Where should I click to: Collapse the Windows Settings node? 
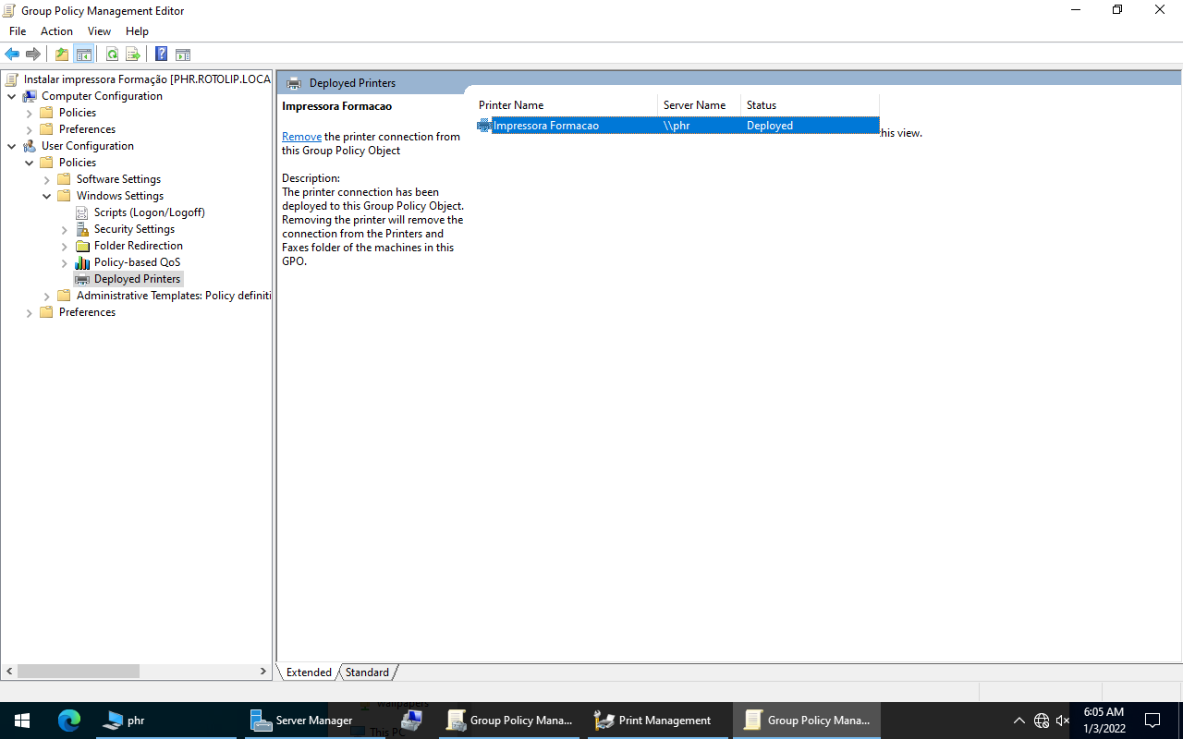tap(47, 196)
